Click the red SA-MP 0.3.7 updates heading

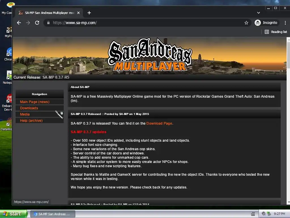pos(88,132)
